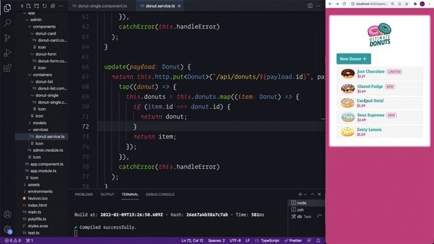This screenshot has width=434, height=244.
Task: Click the New File icon in Explorer header
Action: [28, 6]
